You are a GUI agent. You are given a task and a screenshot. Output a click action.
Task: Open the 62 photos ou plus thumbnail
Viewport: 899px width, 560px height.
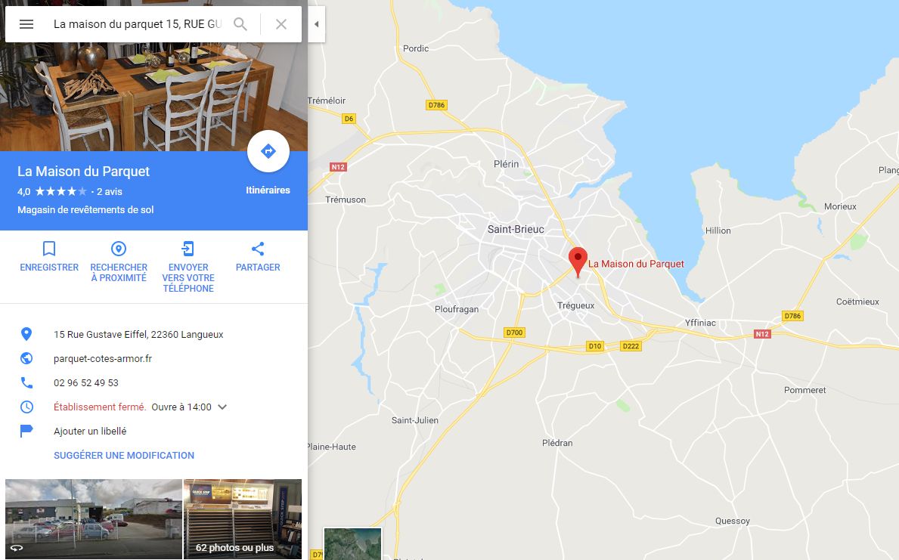243,518
